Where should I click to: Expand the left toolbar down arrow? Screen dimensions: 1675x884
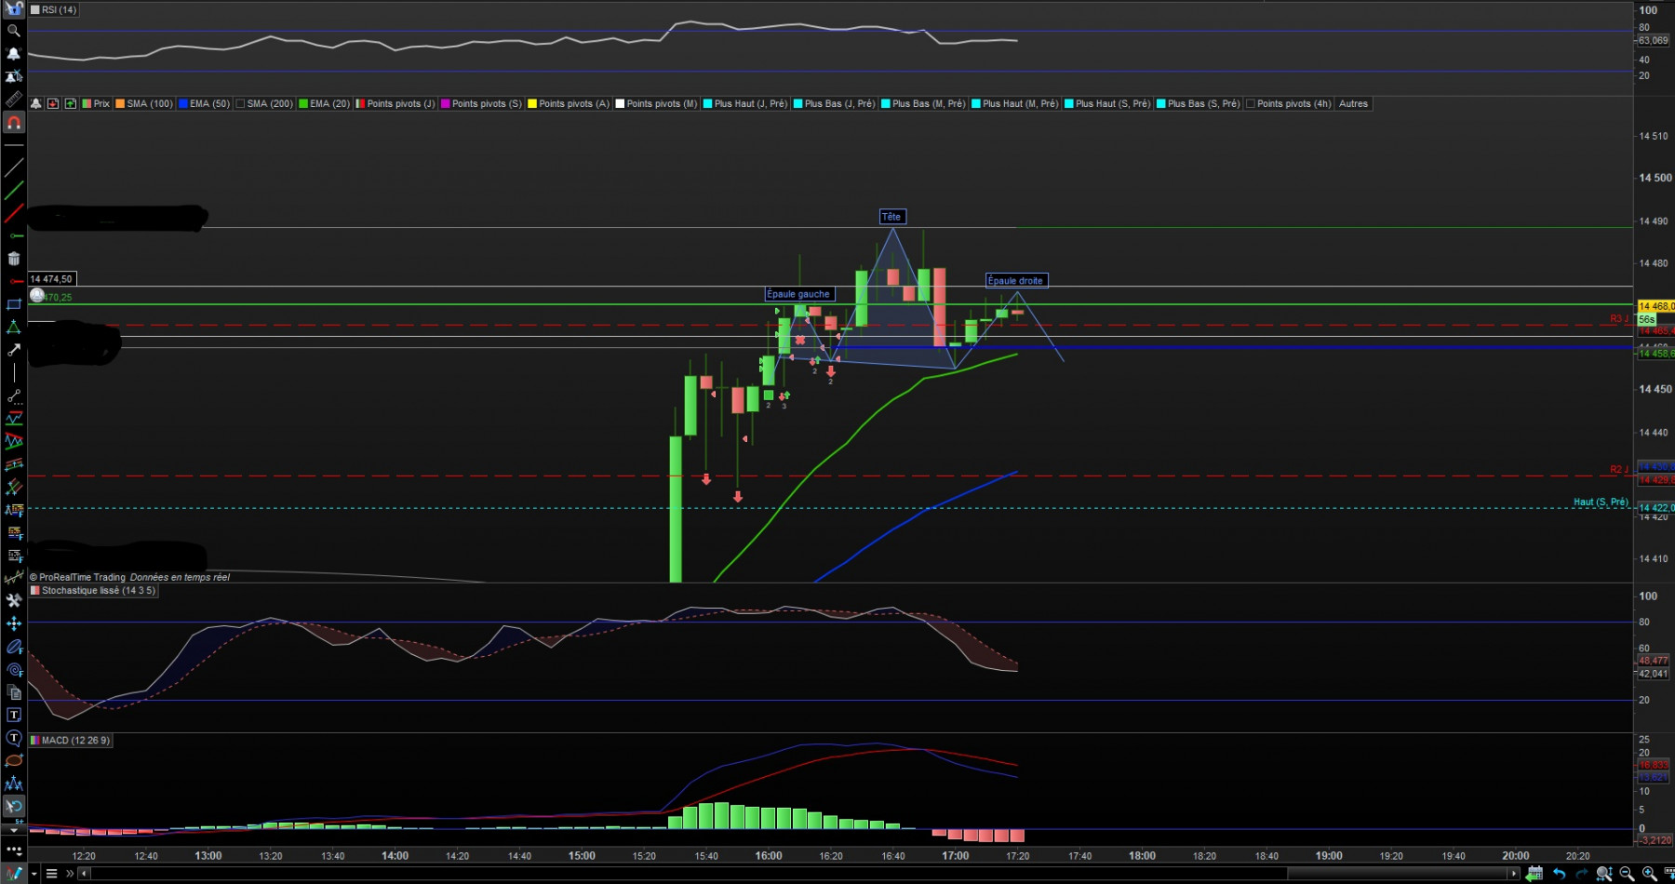(x=14, y=830)
